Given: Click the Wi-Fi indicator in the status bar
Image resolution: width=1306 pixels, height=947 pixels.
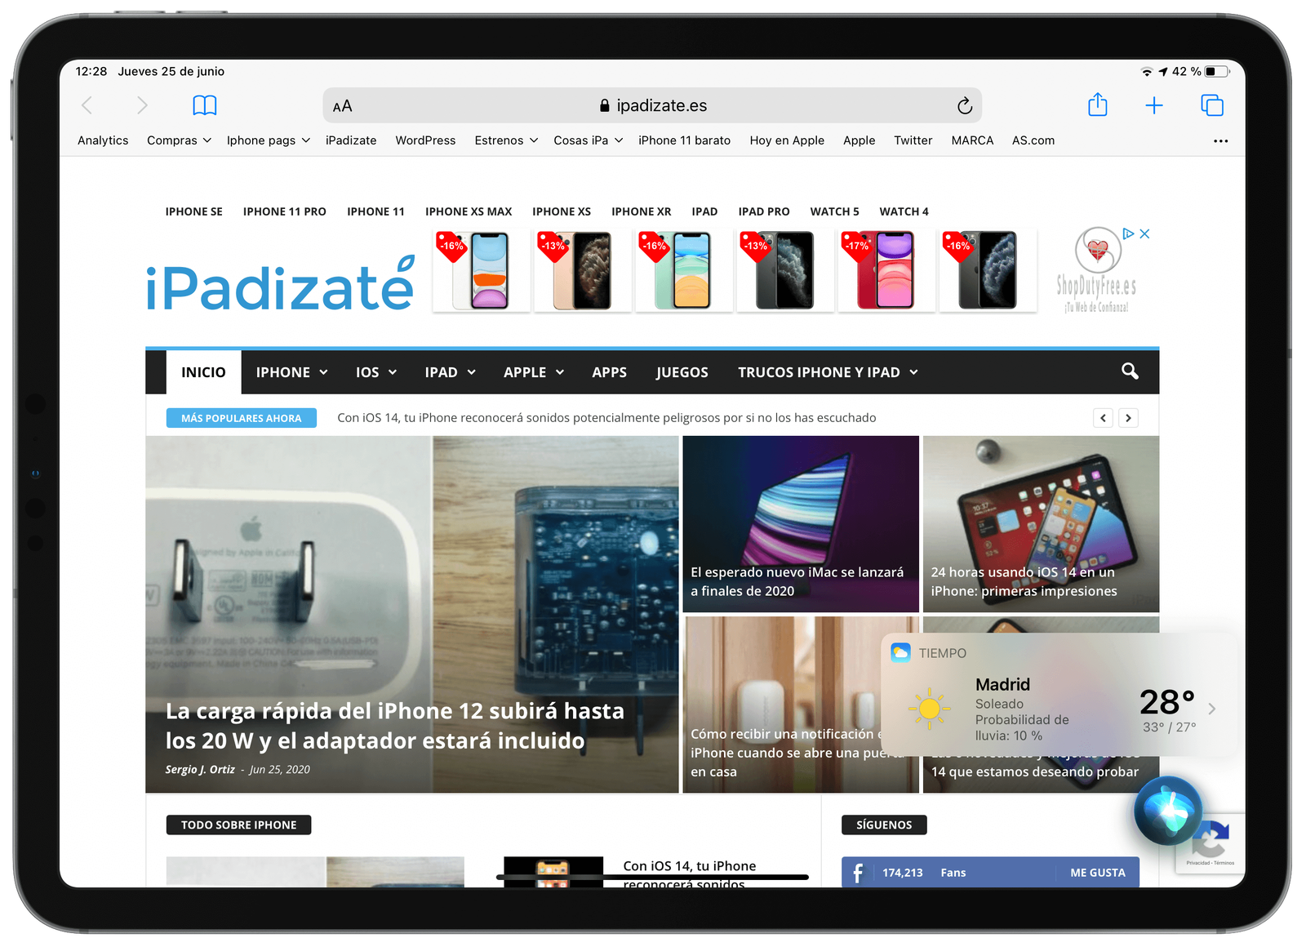Looking at the screenshot, I should coord(1147,72).
